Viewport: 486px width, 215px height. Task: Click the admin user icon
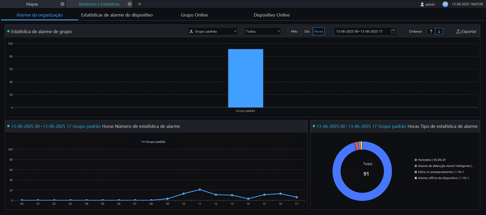coord(422,4)
